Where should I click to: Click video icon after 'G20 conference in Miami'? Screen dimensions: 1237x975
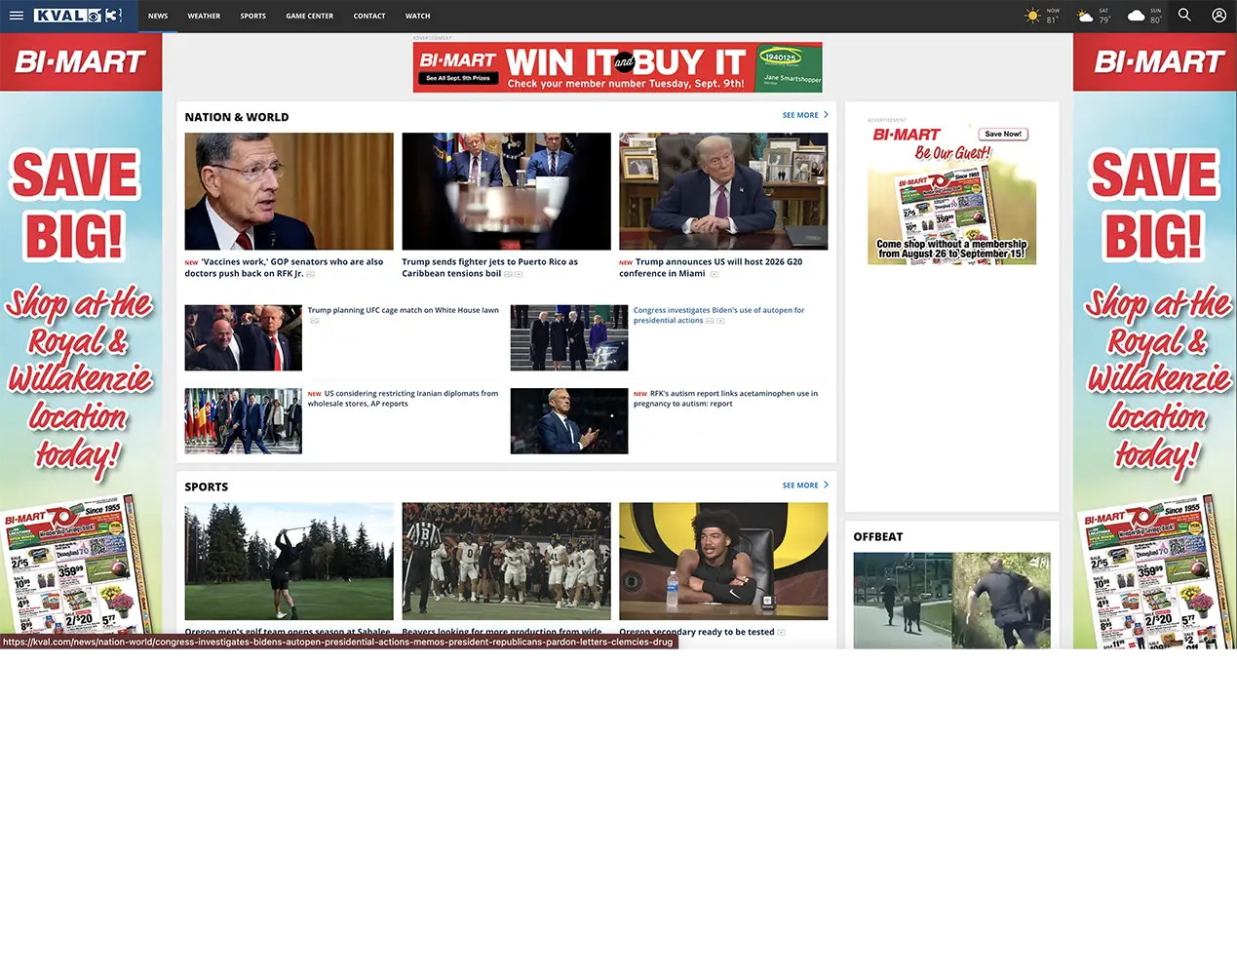tap(714, 274)
